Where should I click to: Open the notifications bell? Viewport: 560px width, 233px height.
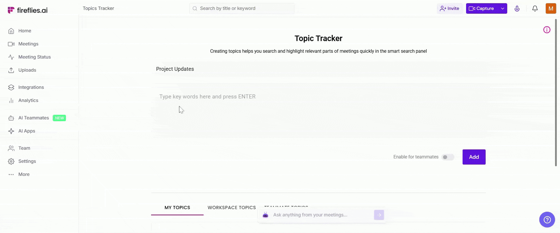pyautogui.click(x=535, y=8)
